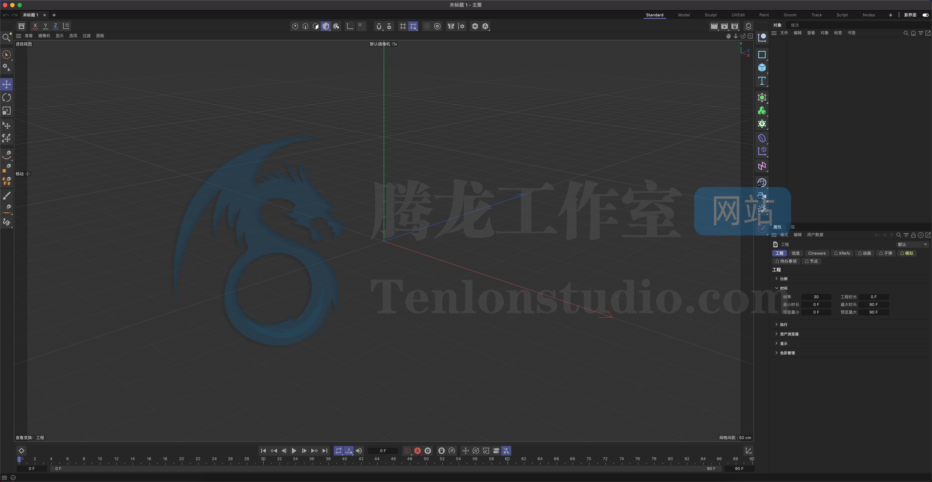Open the 文件 menu in Object manager

coord(784,33)
